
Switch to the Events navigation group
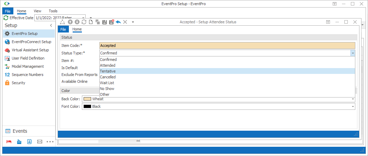coord(29,131)
